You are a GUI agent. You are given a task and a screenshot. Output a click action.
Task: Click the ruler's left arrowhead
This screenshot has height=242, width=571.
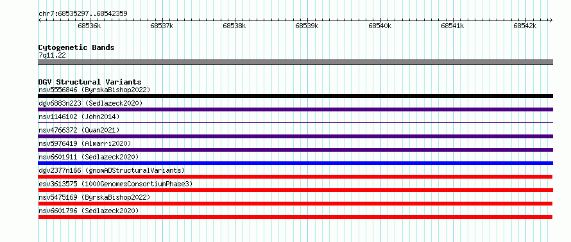(40, 20)
